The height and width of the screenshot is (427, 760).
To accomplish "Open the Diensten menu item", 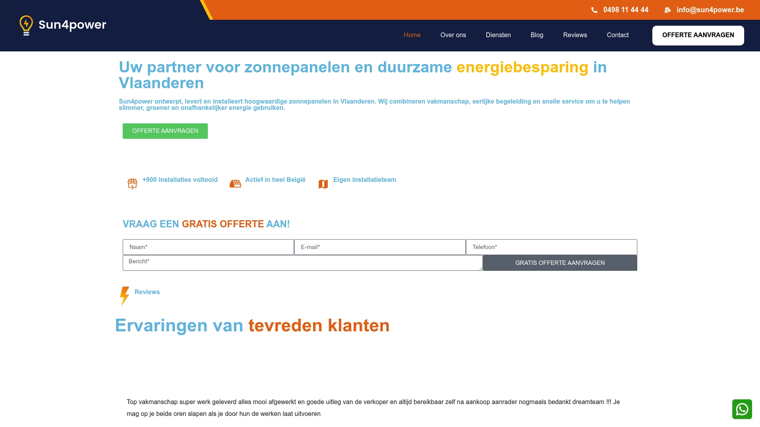I will pyautogui.click(x=498, y=35).
